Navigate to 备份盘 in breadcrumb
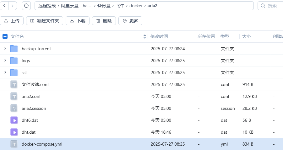Image resolution: width=283 pixels, height=150 pixels. pyautogui.click(x=104, y=6)
